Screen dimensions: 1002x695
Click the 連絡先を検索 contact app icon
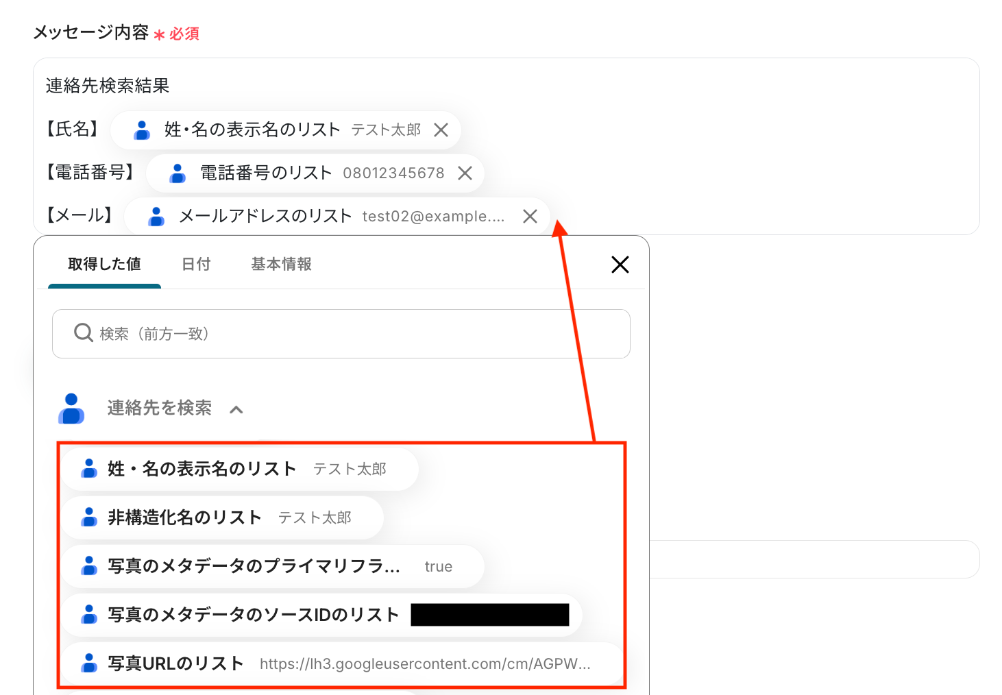(71, 409)
